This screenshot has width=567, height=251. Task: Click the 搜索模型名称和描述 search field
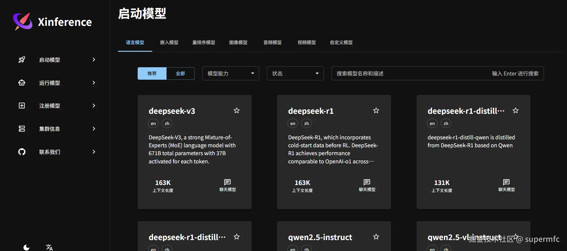coord(438,73)
